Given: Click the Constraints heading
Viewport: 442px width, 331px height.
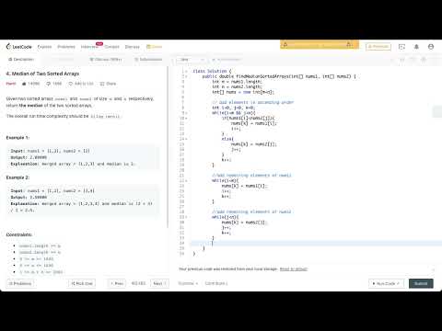Looking at the screenshot, I should (19, 234).
